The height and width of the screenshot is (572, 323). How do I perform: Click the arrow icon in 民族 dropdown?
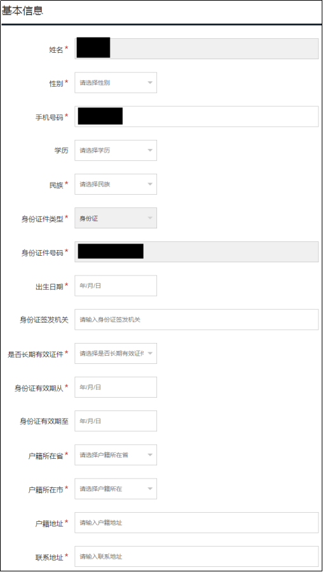click(x=150, y=185)
